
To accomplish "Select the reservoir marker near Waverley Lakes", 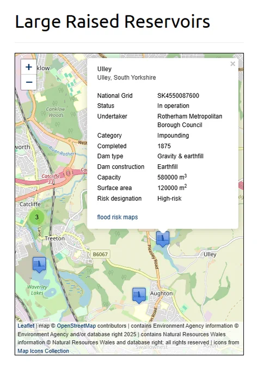I will [x=39, y=265].
